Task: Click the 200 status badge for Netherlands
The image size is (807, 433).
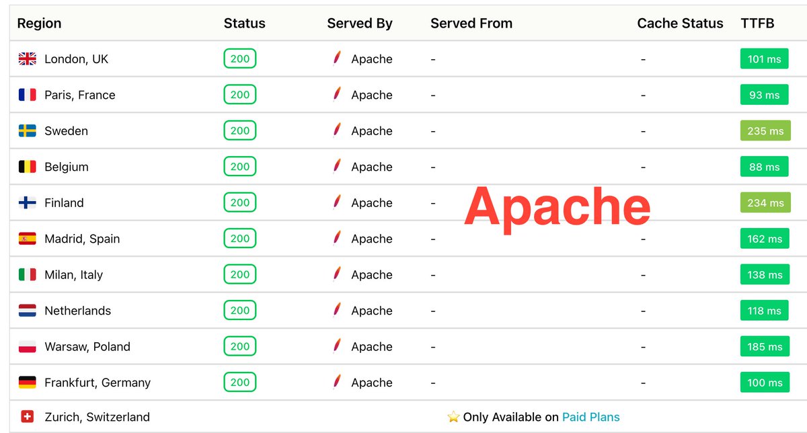Action: coord(240,311)
